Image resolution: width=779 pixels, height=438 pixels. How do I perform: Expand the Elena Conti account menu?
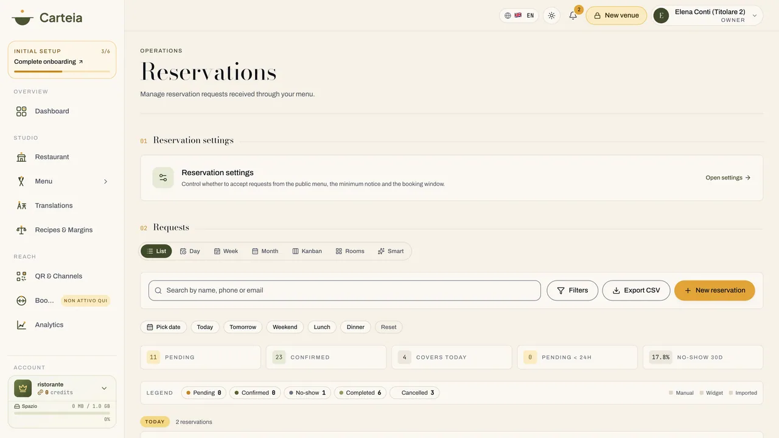pyautogui.click(x=707, y=16)
